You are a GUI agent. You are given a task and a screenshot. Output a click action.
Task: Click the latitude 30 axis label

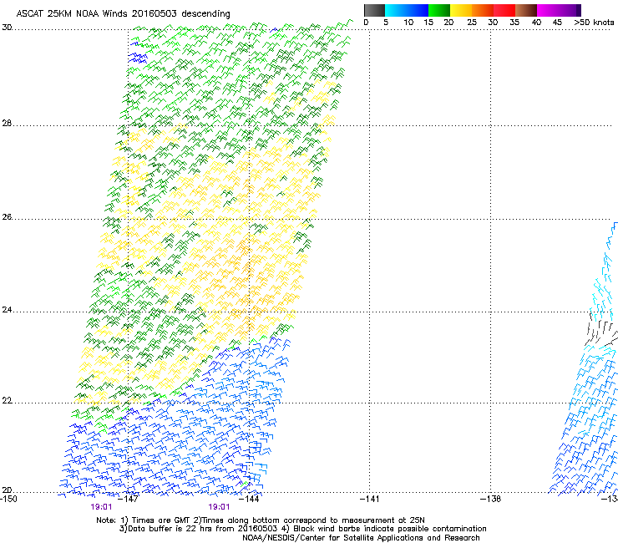pos(7,28)
